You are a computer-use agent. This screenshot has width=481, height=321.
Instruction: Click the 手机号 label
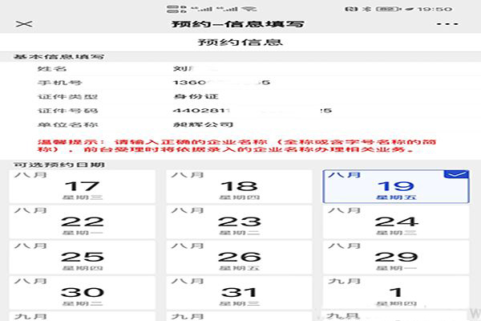click(x=59, y=83)
